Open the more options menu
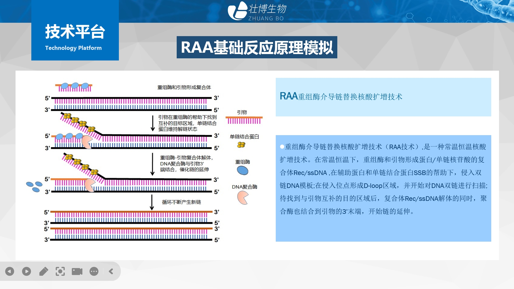The height and width of the screenshot is (289, 514). [94, 271]
